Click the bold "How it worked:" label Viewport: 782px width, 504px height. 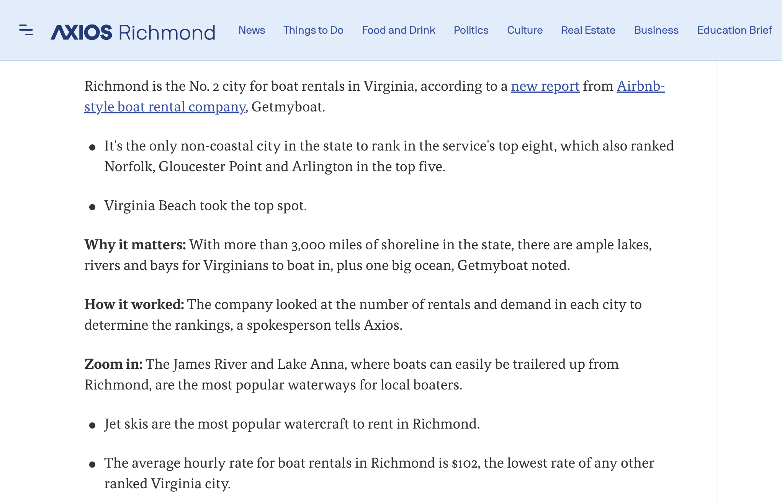point(134,304)
